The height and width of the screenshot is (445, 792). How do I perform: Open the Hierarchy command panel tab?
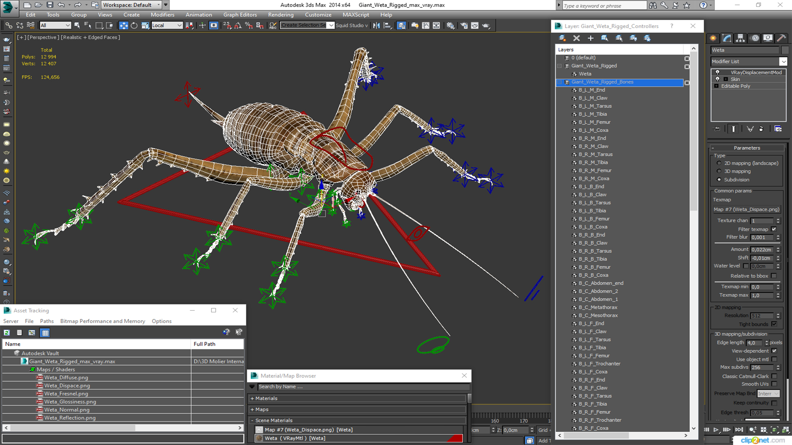point(740,38)
